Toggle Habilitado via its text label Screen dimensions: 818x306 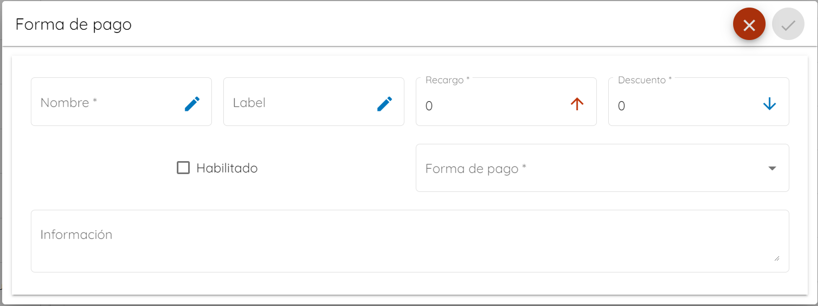tap(227, 168)
